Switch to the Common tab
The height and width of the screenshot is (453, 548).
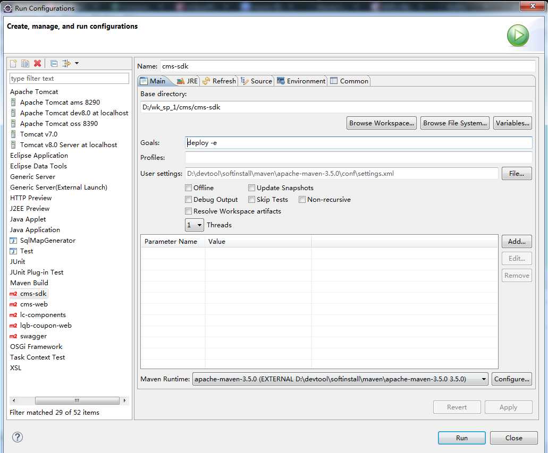point(349,81)
